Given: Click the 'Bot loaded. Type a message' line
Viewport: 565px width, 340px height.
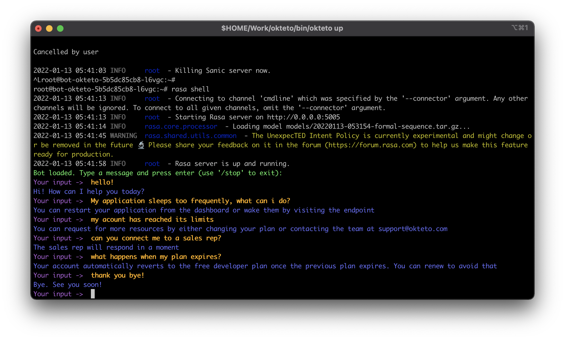Looking at the screenshot, I should click(x=158, y=173).
